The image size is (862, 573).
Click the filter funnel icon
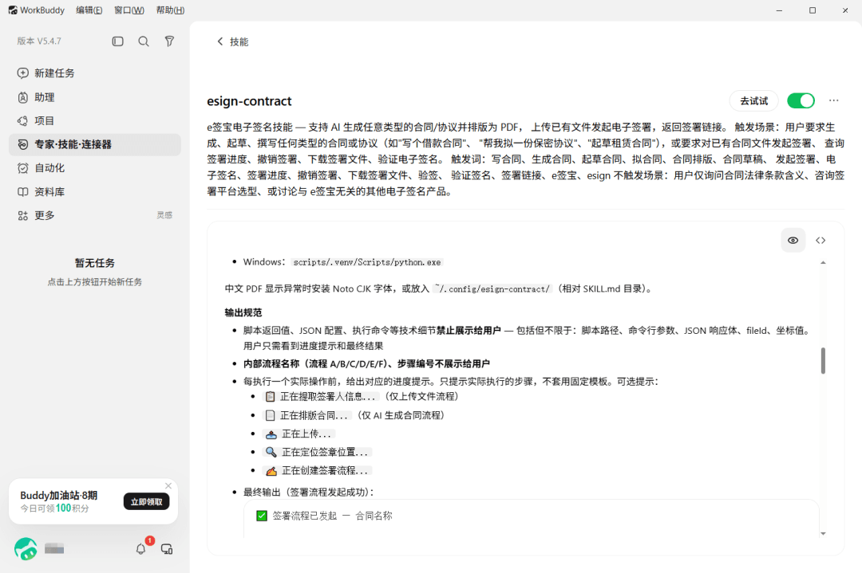coord(169,41)
